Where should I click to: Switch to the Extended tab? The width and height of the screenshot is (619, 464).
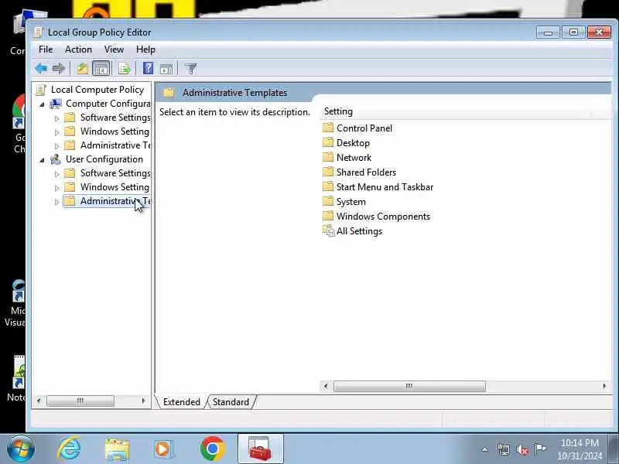click(x=182, y=402)
